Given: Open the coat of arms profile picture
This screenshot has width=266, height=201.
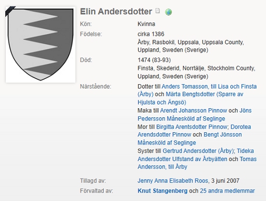Looking at the screenshot, I should [x=40, y=45].
